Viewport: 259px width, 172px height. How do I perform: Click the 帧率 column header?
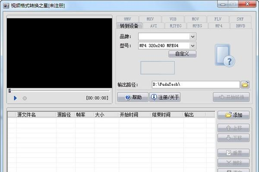[85, 115]
